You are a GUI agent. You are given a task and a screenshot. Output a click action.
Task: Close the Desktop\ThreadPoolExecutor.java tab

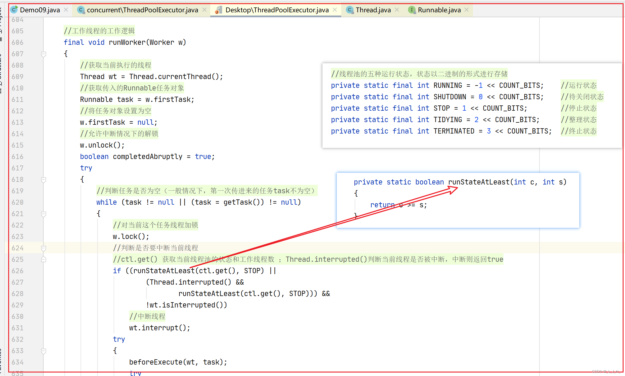(x=335, y=10)
